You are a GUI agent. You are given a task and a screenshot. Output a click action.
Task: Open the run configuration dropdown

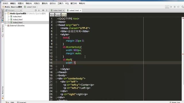click(167, 7)
